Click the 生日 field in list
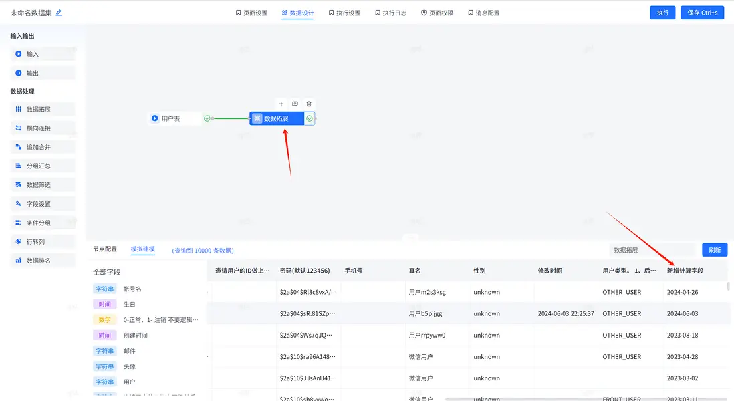Viewport: 734px width, 401px height. click(x=129, y=305)
